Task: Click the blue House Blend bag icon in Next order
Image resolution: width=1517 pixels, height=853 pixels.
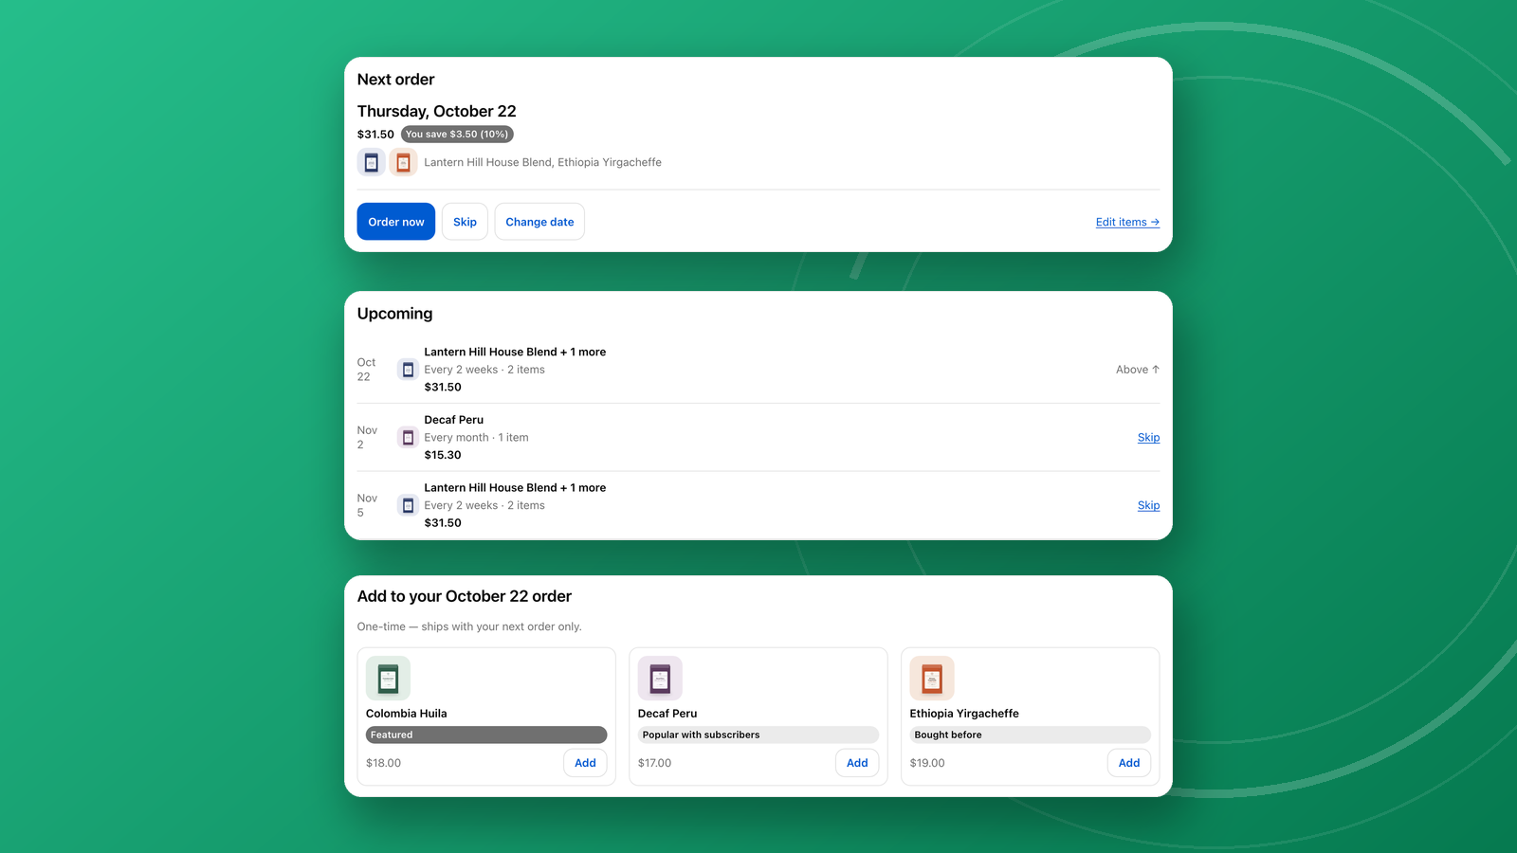Action: tap(372, 162)
